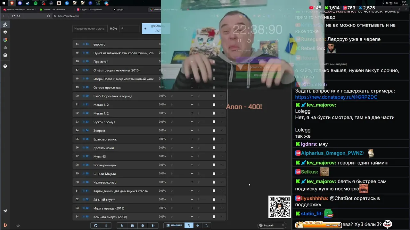Click the new lot ₽ amount field
The height and width of the screenshot is (230, 410).
coord(129,28)
